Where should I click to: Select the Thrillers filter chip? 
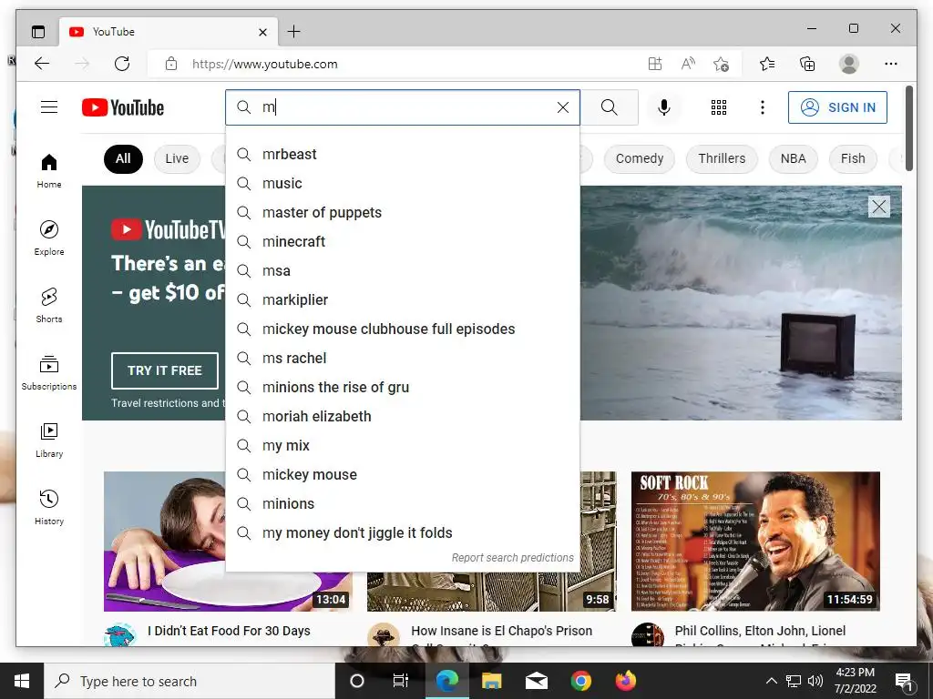point(722,158)
